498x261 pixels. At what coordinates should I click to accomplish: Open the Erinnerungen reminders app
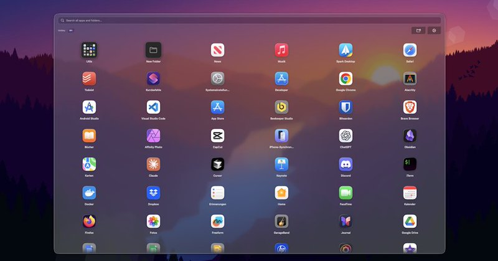click(217, 192)
